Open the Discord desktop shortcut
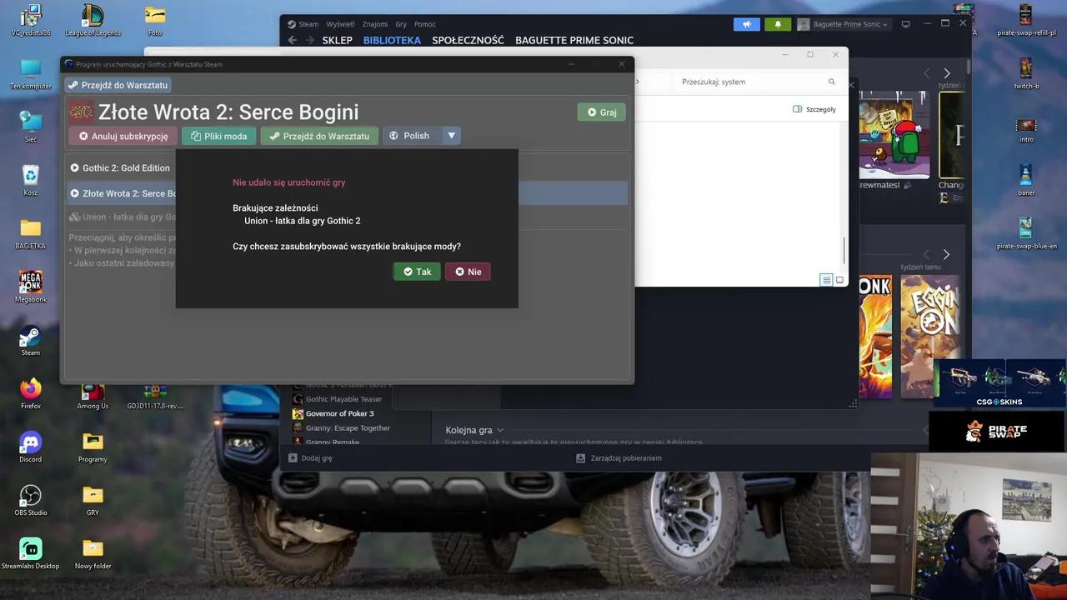Image resolution: width=1067 pixels, height=600 pixels. point(31,447)
